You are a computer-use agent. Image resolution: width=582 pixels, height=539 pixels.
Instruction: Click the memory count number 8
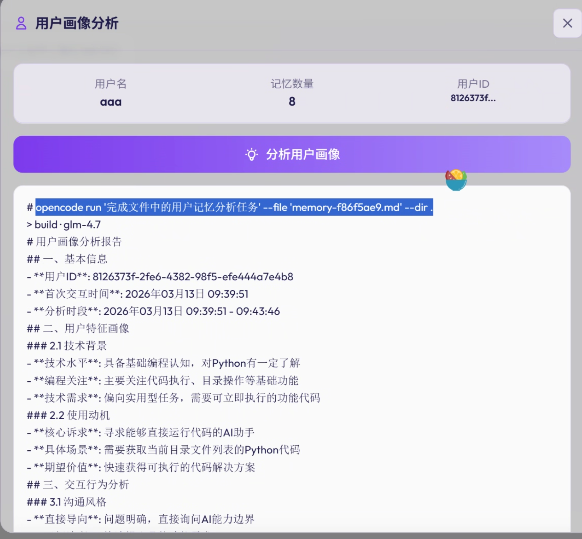pyautogui.click(x=292, y=101)
